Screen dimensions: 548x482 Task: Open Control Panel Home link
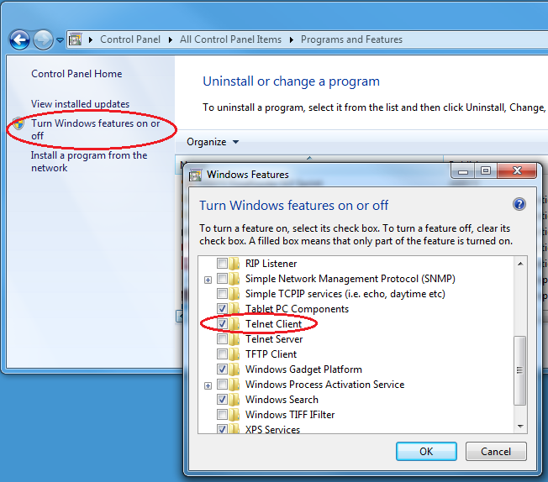[x=76, y=74]
